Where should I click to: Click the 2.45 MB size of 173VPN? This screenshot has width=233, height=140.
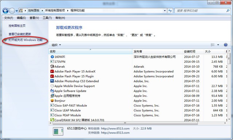click(x=217, y=62)
